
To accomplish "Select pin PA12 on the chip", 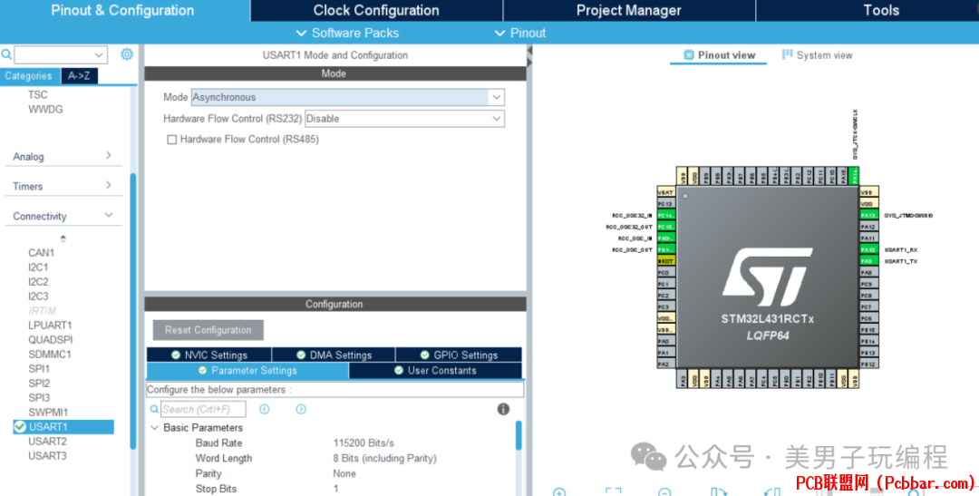I will coord(868,227).
